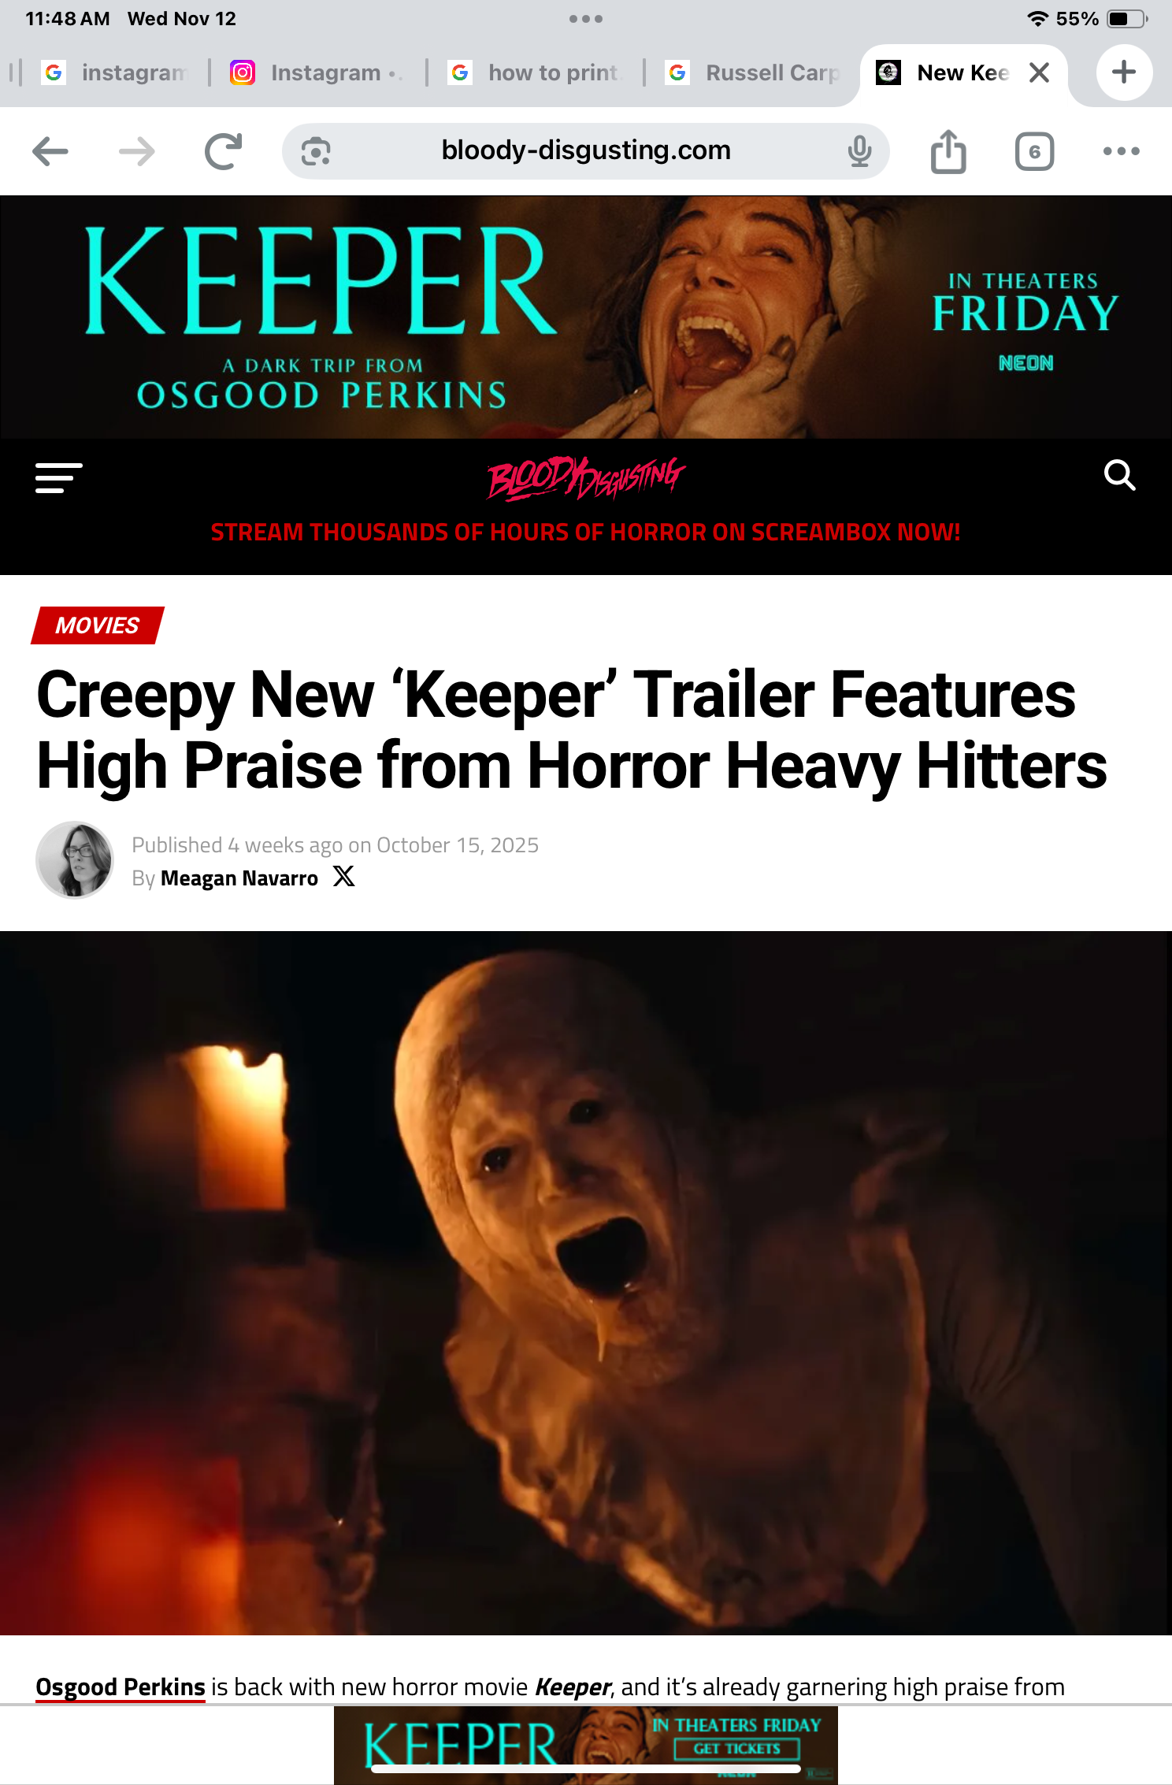Switch to the Instagram tab
The height and width of the screenshot is (1785, 1172).
click(315, 72)
